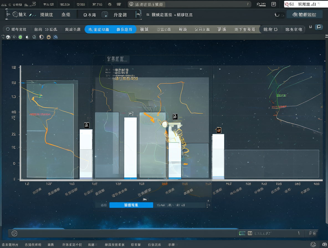Click the dark rounded square toolbar button
This screenshot has width=328, height=248.
tap(105, 15)
